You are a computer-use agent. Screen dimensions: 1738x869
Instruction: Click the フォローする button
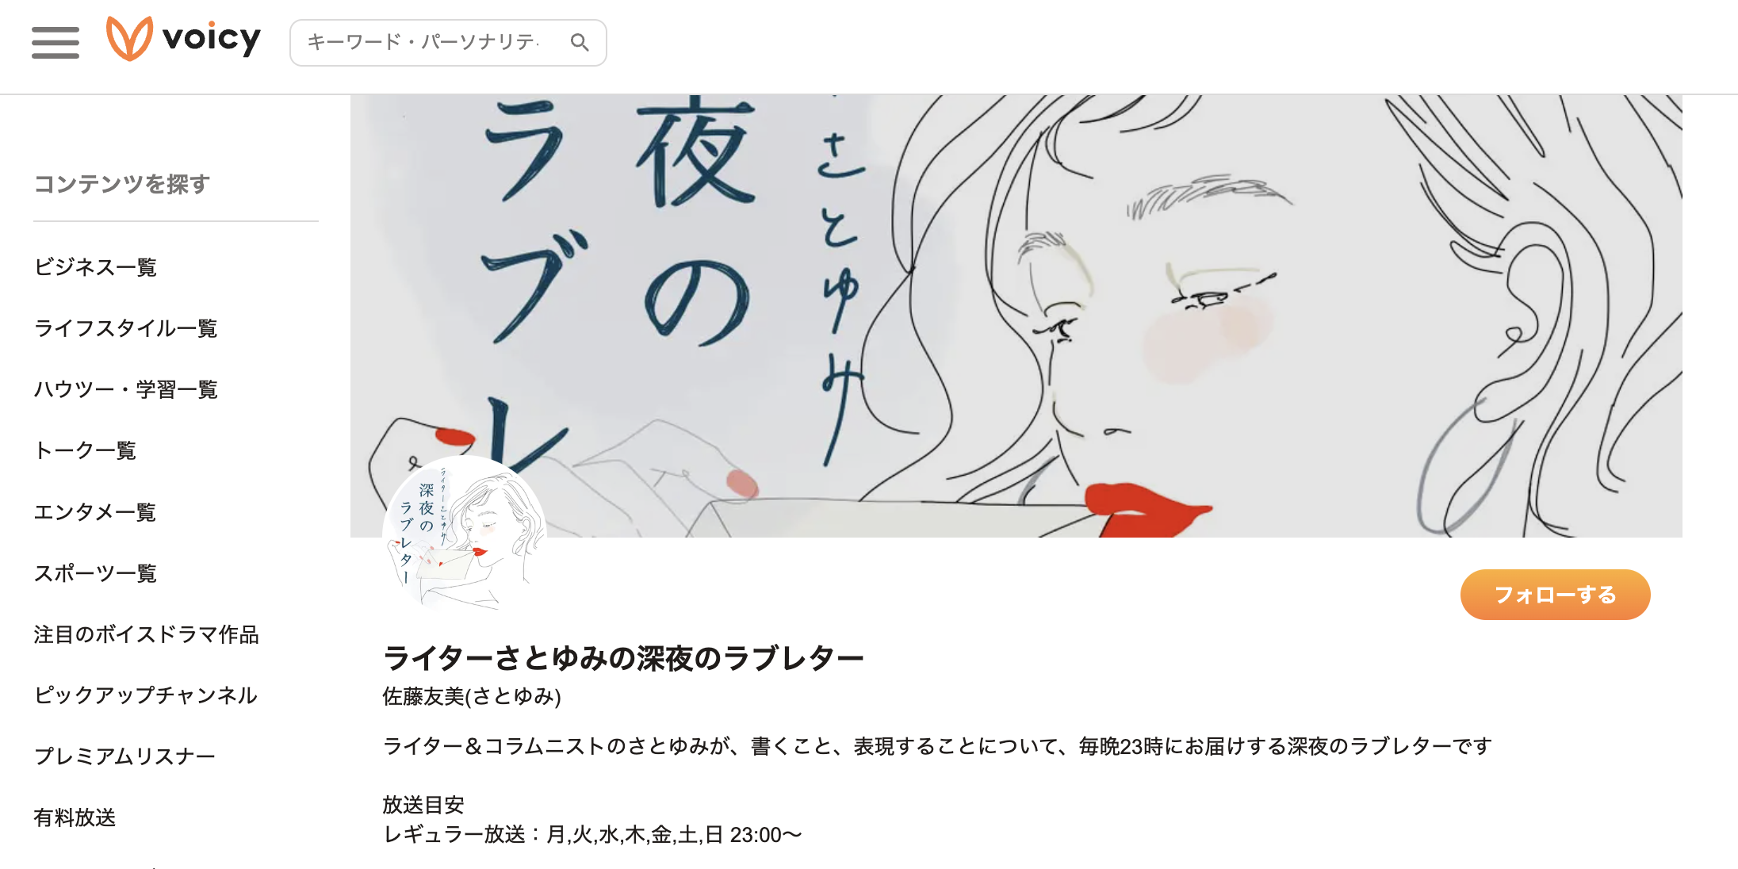tap(1555, 595)
